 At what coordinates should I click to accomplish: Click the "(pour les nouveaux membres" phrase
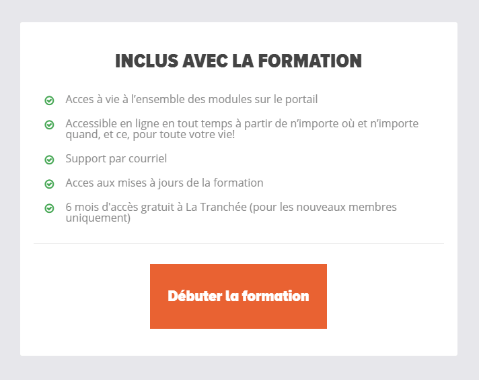tap(323, 207)
